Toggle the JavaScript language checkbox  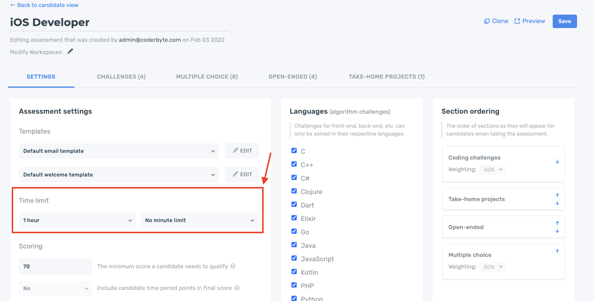(x=294, y=258)
